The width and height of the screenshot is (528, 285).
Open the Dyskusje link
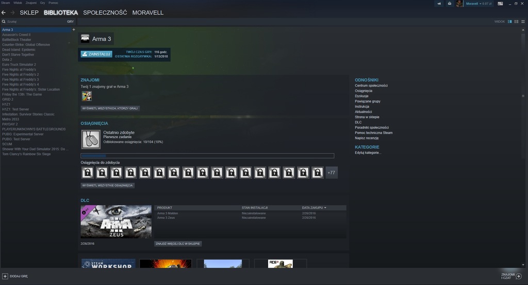[361, 96]
